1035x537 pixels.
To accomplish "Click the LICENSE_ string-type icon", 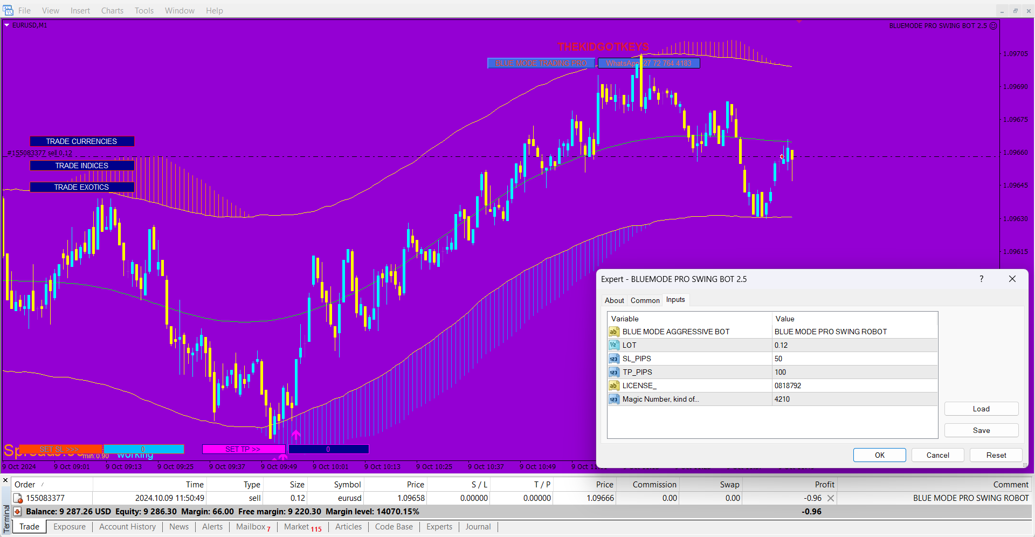I will tap(613, 385).
